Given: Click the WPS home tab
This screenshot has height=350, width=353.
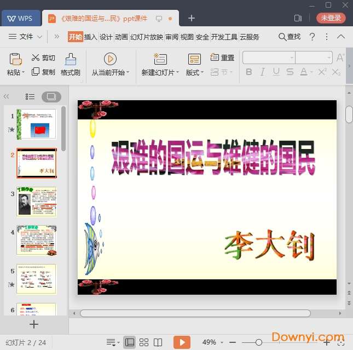Looking at the screenshot, I should [21, 18].
